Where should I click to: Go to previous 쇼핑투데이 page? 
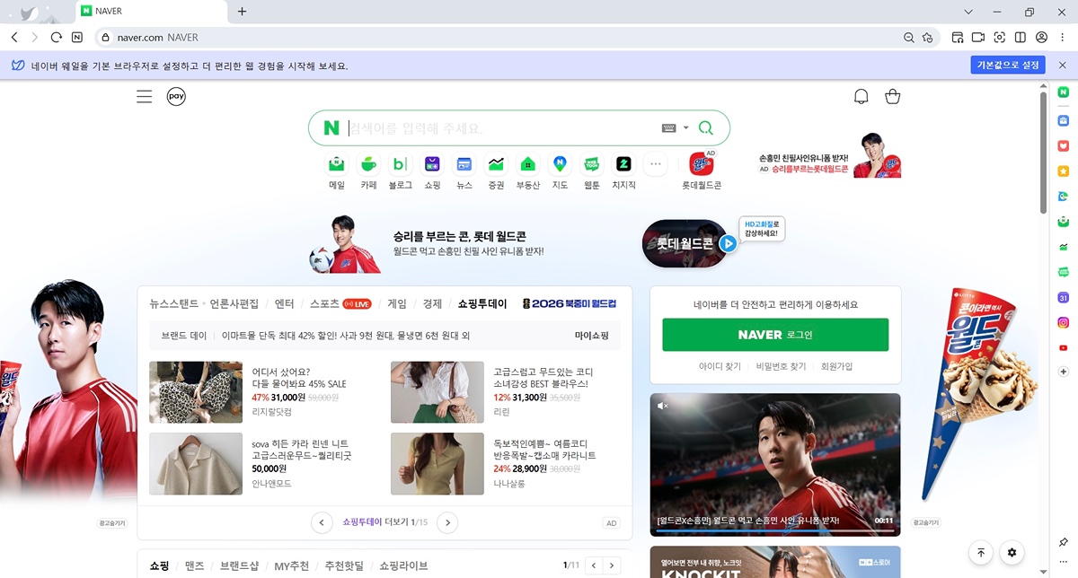[322, 522]
